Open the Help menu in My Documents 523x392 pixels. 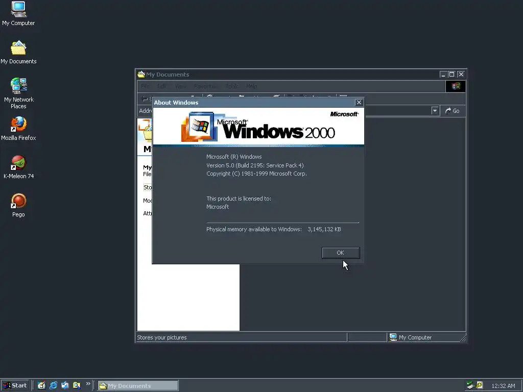(251, 86)
